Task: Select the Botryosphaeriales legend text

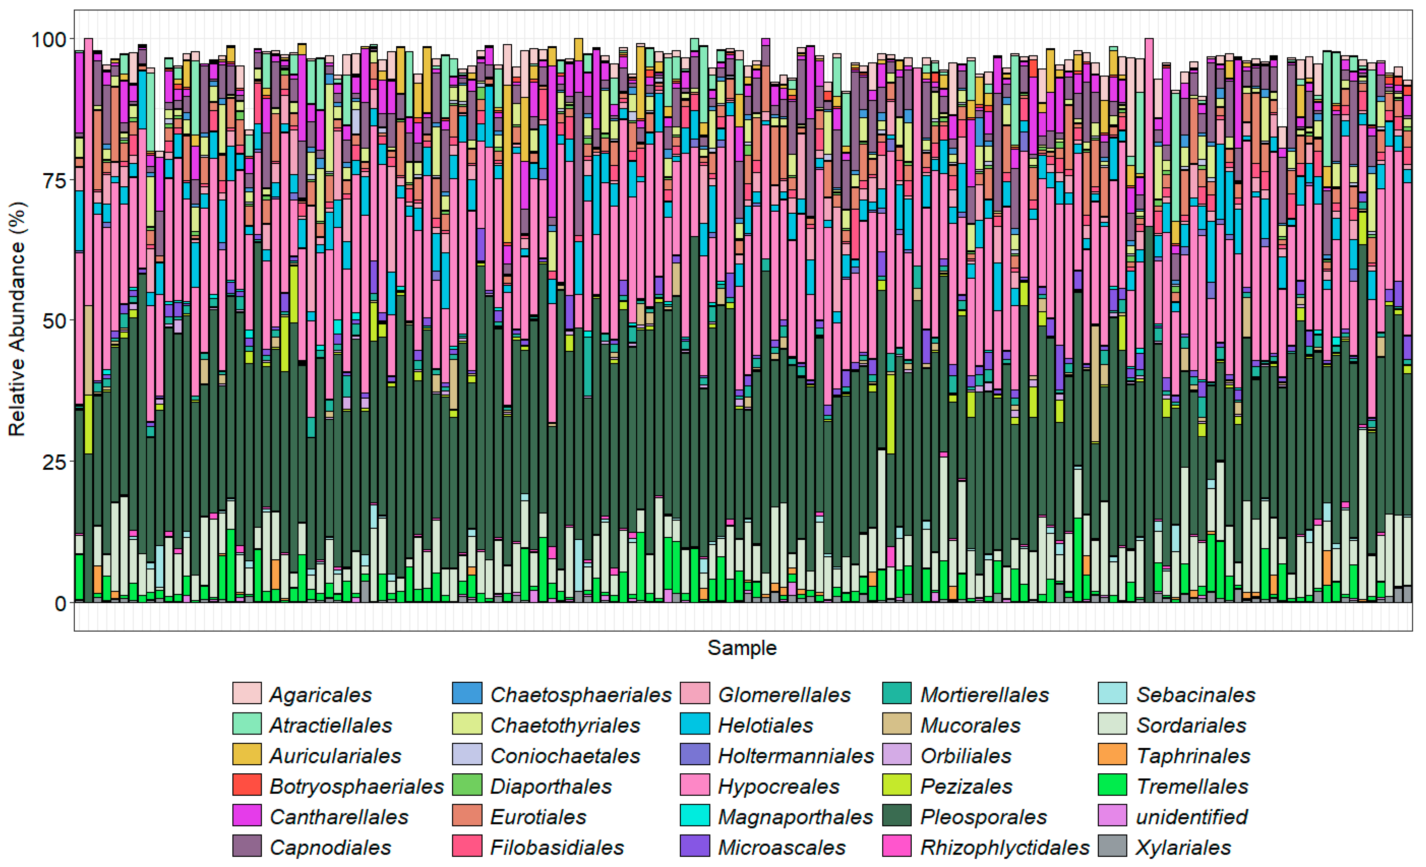Action: (x=357, y=787)
